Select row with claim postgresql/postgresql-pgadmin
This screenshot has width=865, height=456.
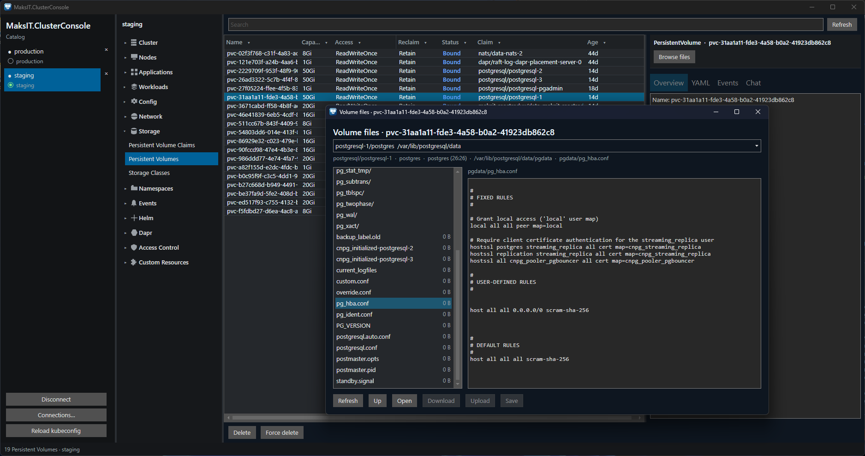click(434, 88)
